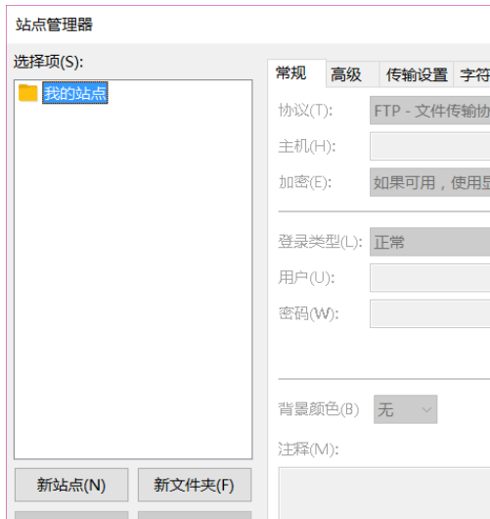This screenshot has height=519, width=490.
Task: Click into the 主机(H) input field
Action: tap(429, 146)
